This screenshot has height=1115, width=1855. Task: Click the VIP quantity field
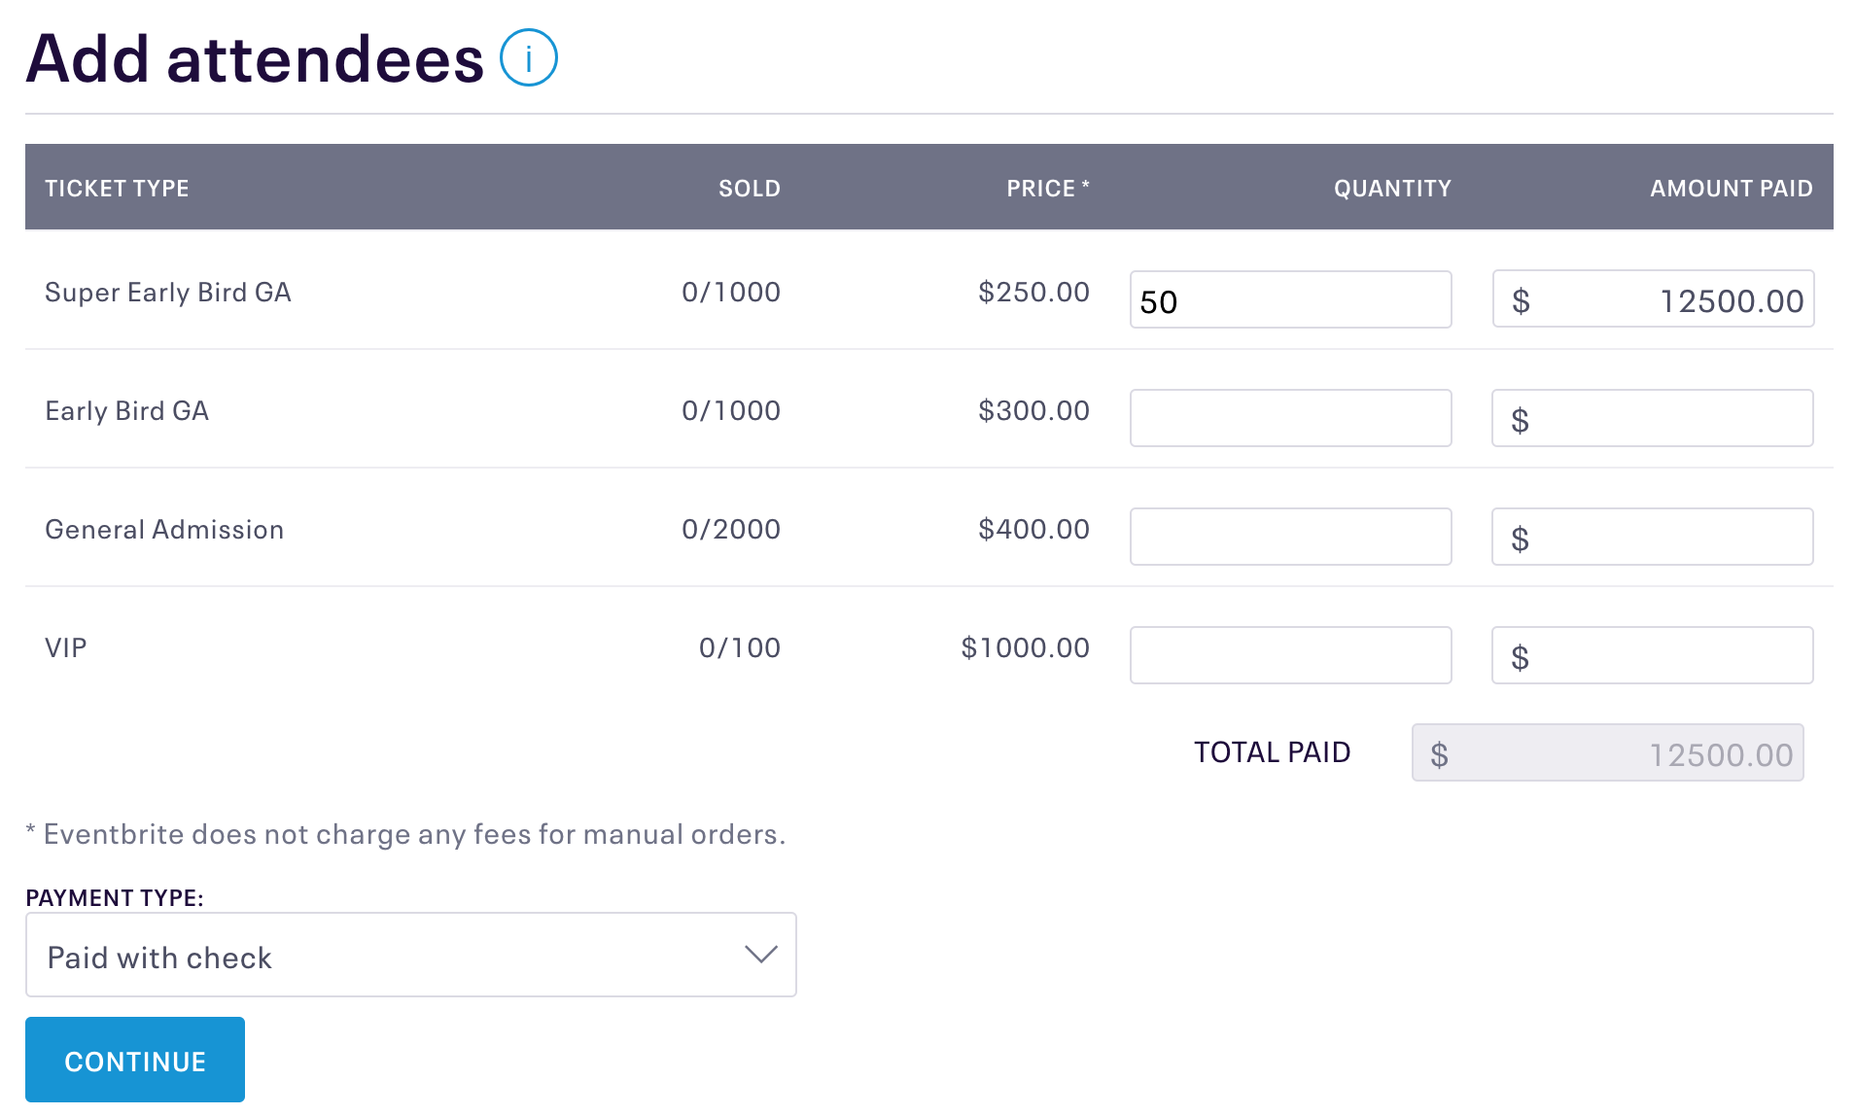click(1290, 655)
